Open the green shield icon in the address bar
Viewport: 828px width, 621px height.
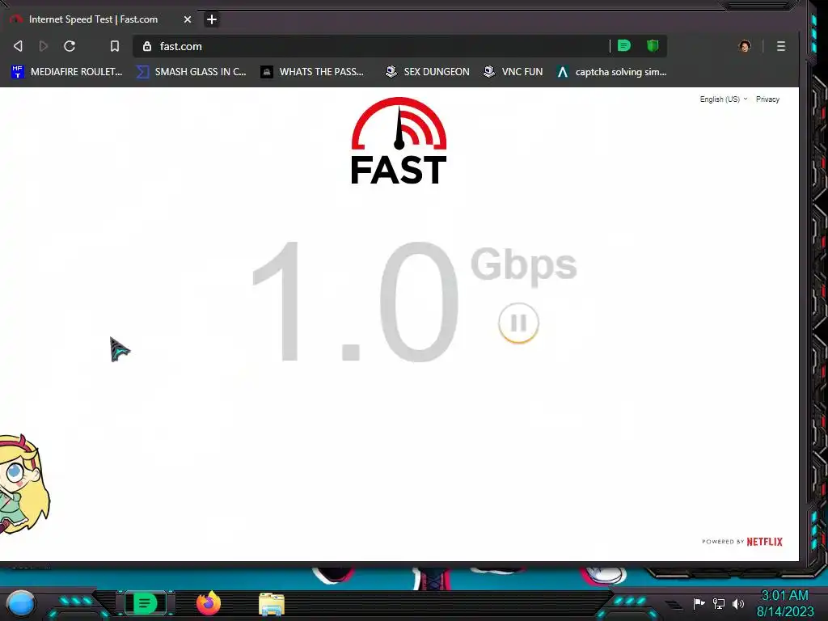(x=653, y=46)
